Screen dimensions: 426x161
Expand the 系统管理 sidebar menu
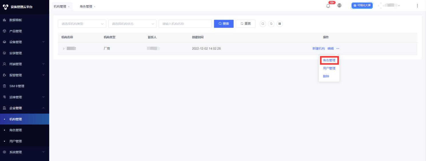point(43,152)
